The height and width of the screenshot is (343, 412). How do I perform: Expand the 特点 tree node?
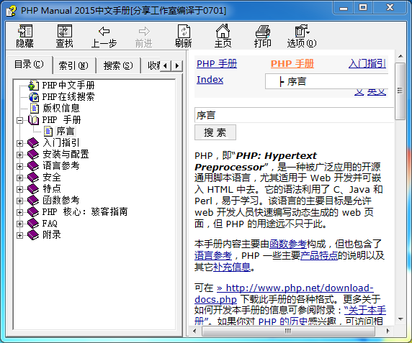pyautogui.click(x=19, y=190)
